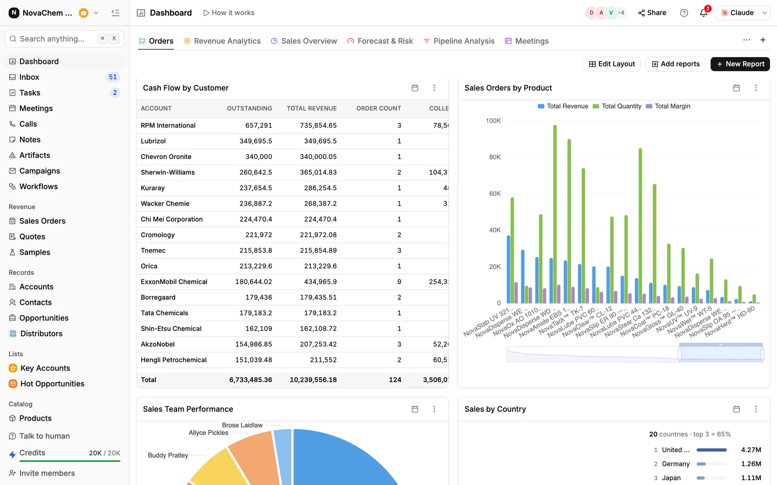Expand the NovaChem workspace switcher chevron

click(x=96, y=13)
